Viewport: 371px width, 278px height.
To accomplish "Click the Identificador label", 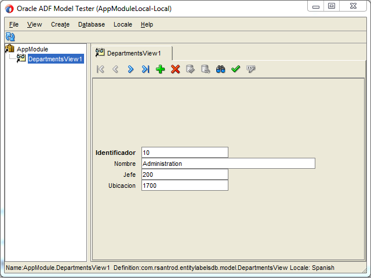I will click(115, 153).
